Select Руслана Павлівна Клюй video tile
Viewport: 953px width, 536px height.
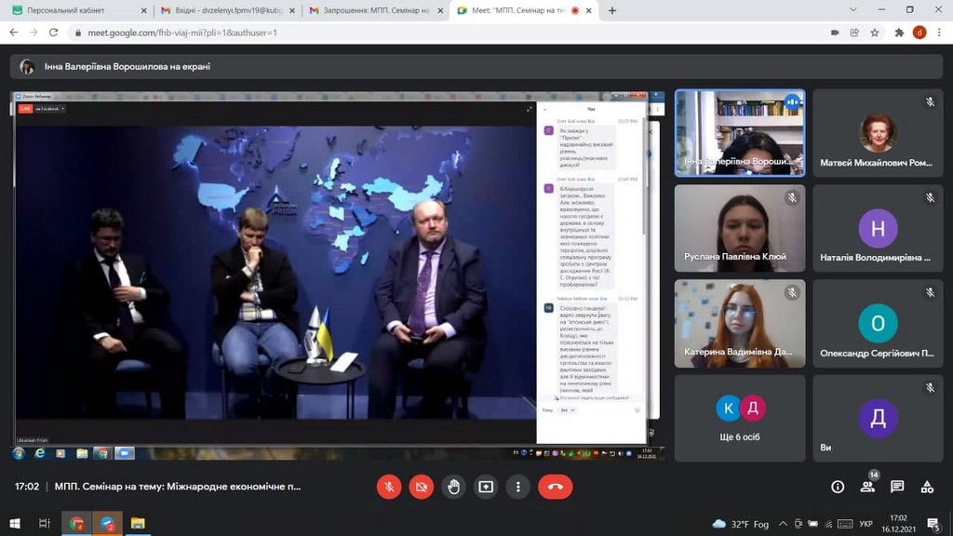[x=739, y=227]
